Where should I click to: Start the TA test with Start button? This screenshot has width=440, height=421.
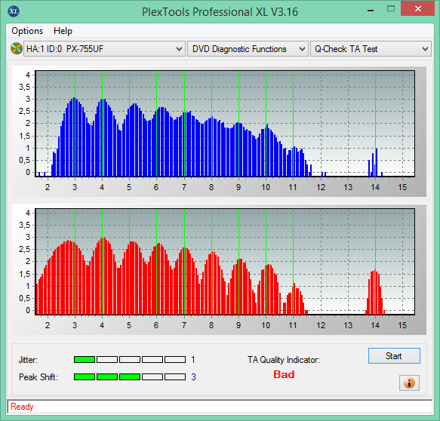pyautogui.click(x=394, y=355)
